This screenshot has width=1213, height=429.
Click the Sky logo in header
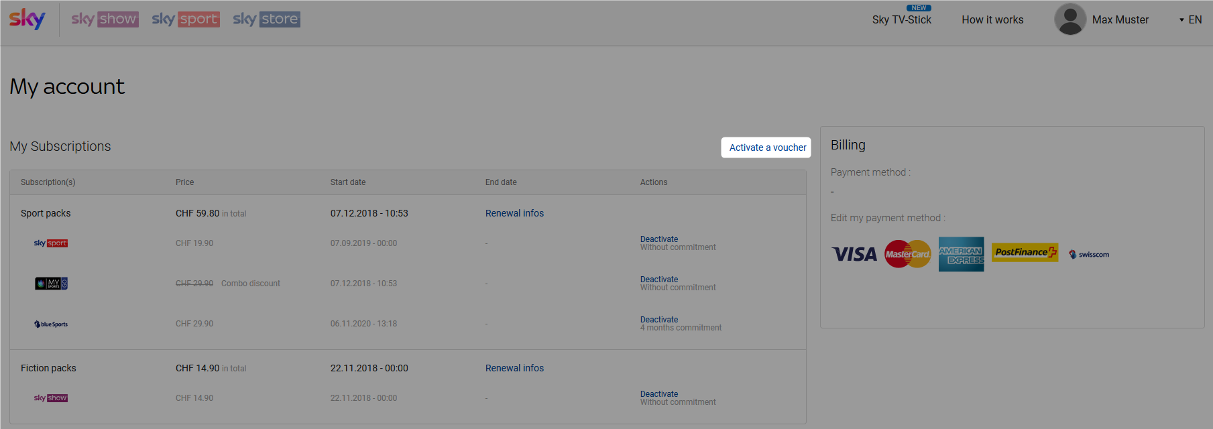pyautogui.click(x=27, y=19)
